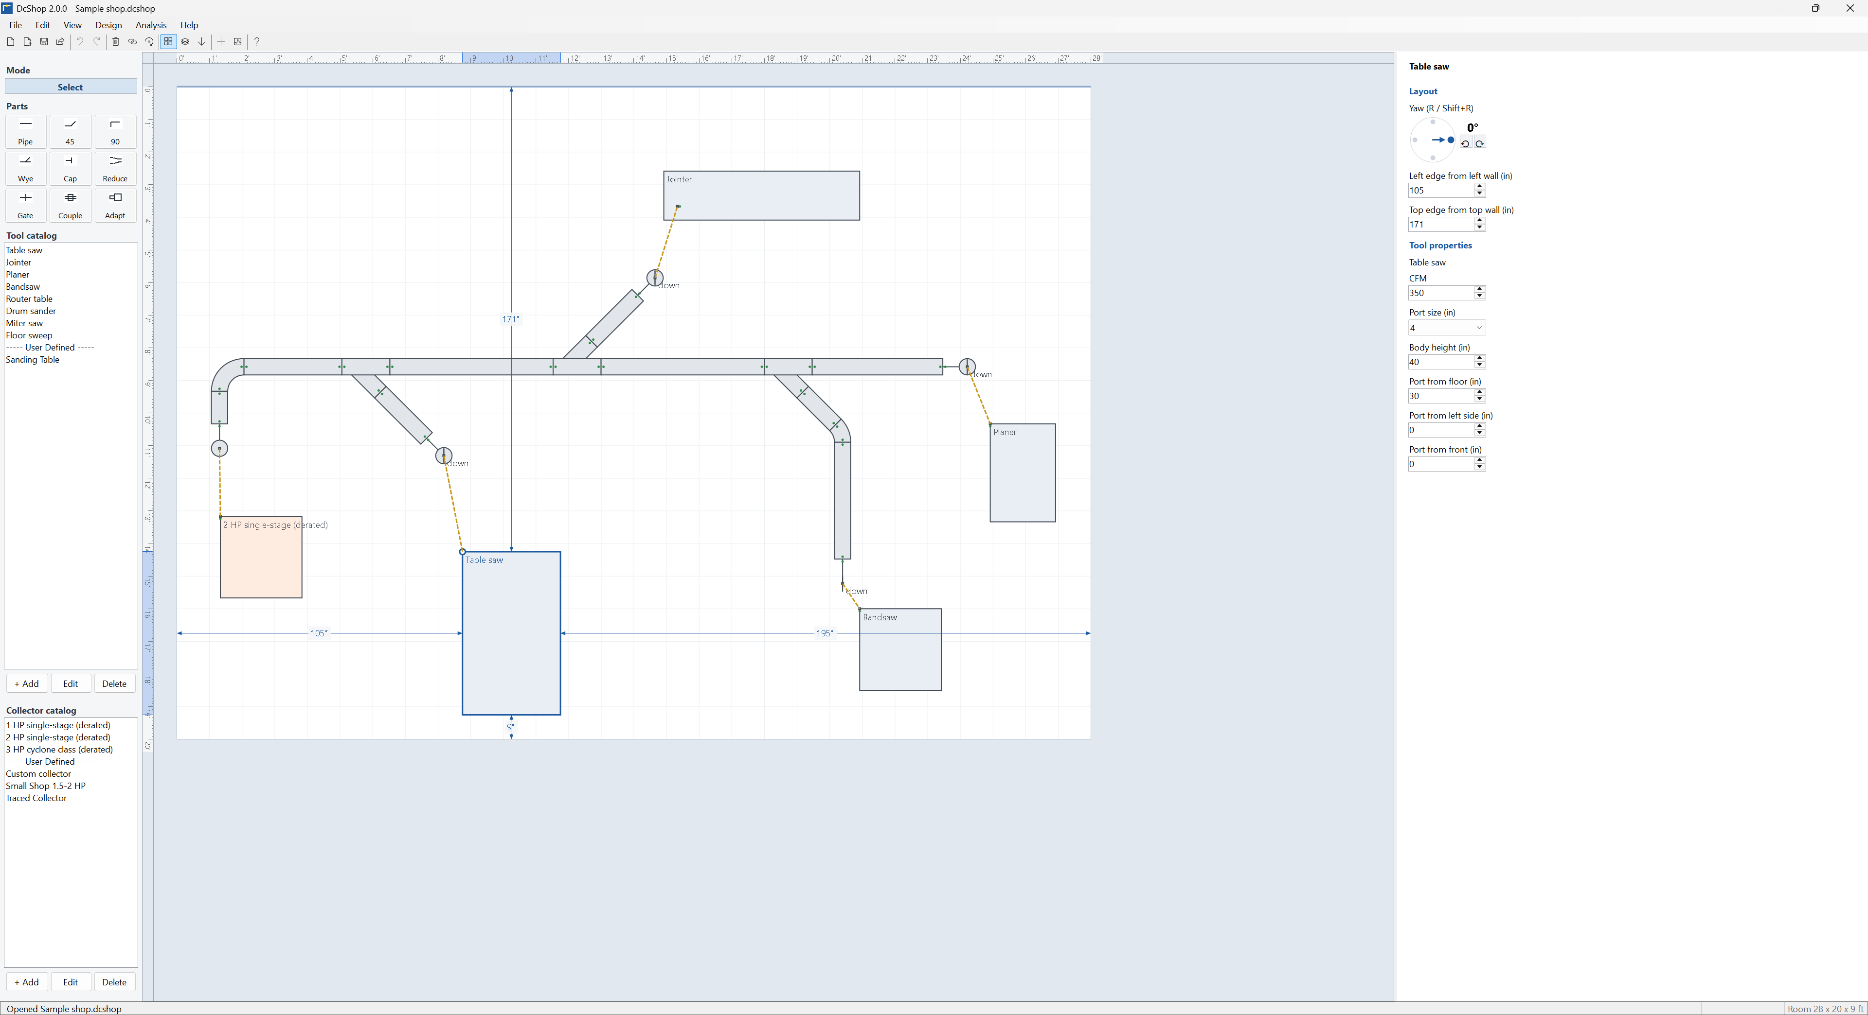Select the 90 degree elbow part
The height and width of the screenshot is (1015, 1868).
(115, 132)
